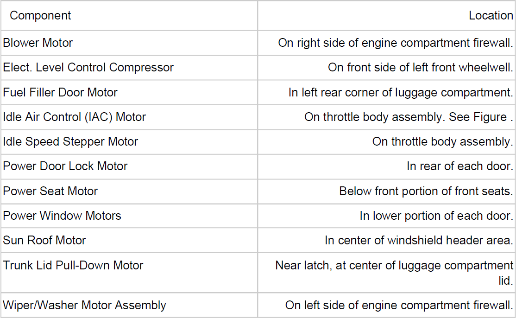This screenshot has height=319, width=516.
Task: Click Elect. Level Control Compressor cell
Action: (88, 68)
